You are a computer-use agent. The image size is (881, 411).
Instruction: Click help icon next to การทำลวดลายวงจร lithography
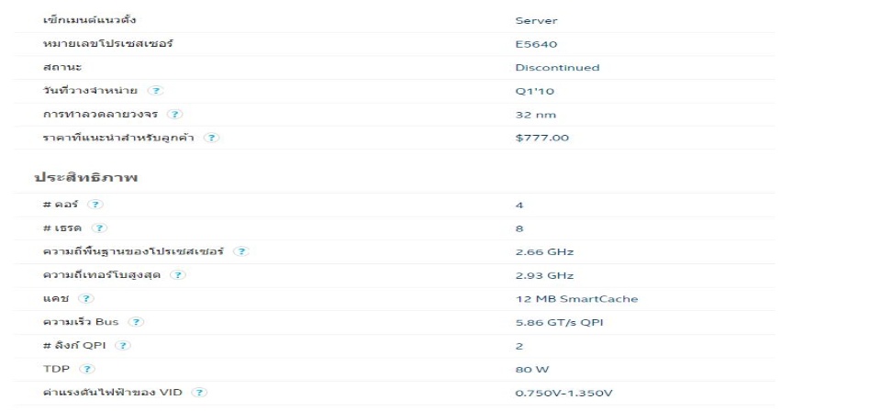pos(175,114)
